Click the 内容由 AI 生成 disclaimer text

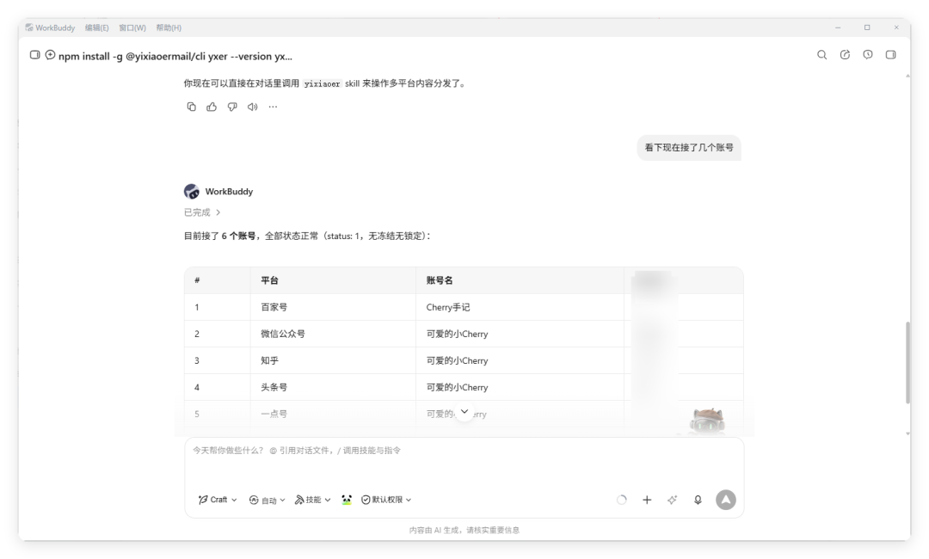pos(464,530)
